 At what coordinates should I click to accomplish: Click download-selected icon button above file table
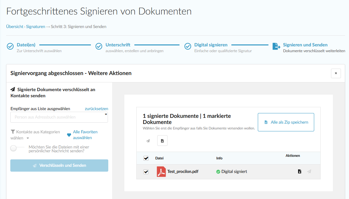pyautogui.click(x=162, y=141)
